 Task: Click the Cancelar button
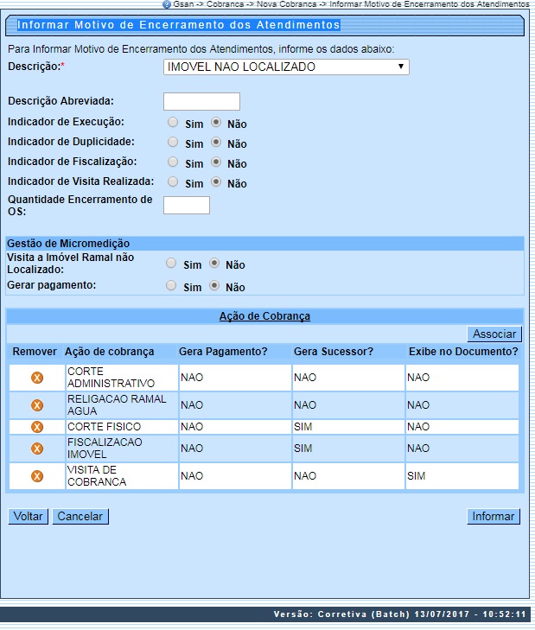[80, 517]
